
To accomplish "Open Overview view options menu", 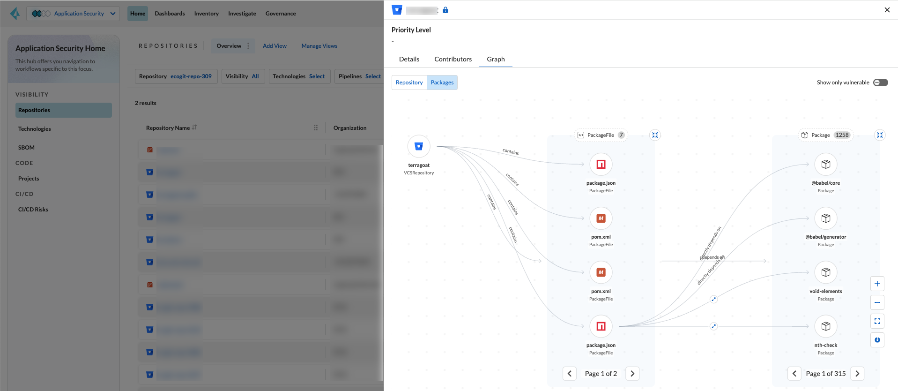I will [x=248, y=46].
